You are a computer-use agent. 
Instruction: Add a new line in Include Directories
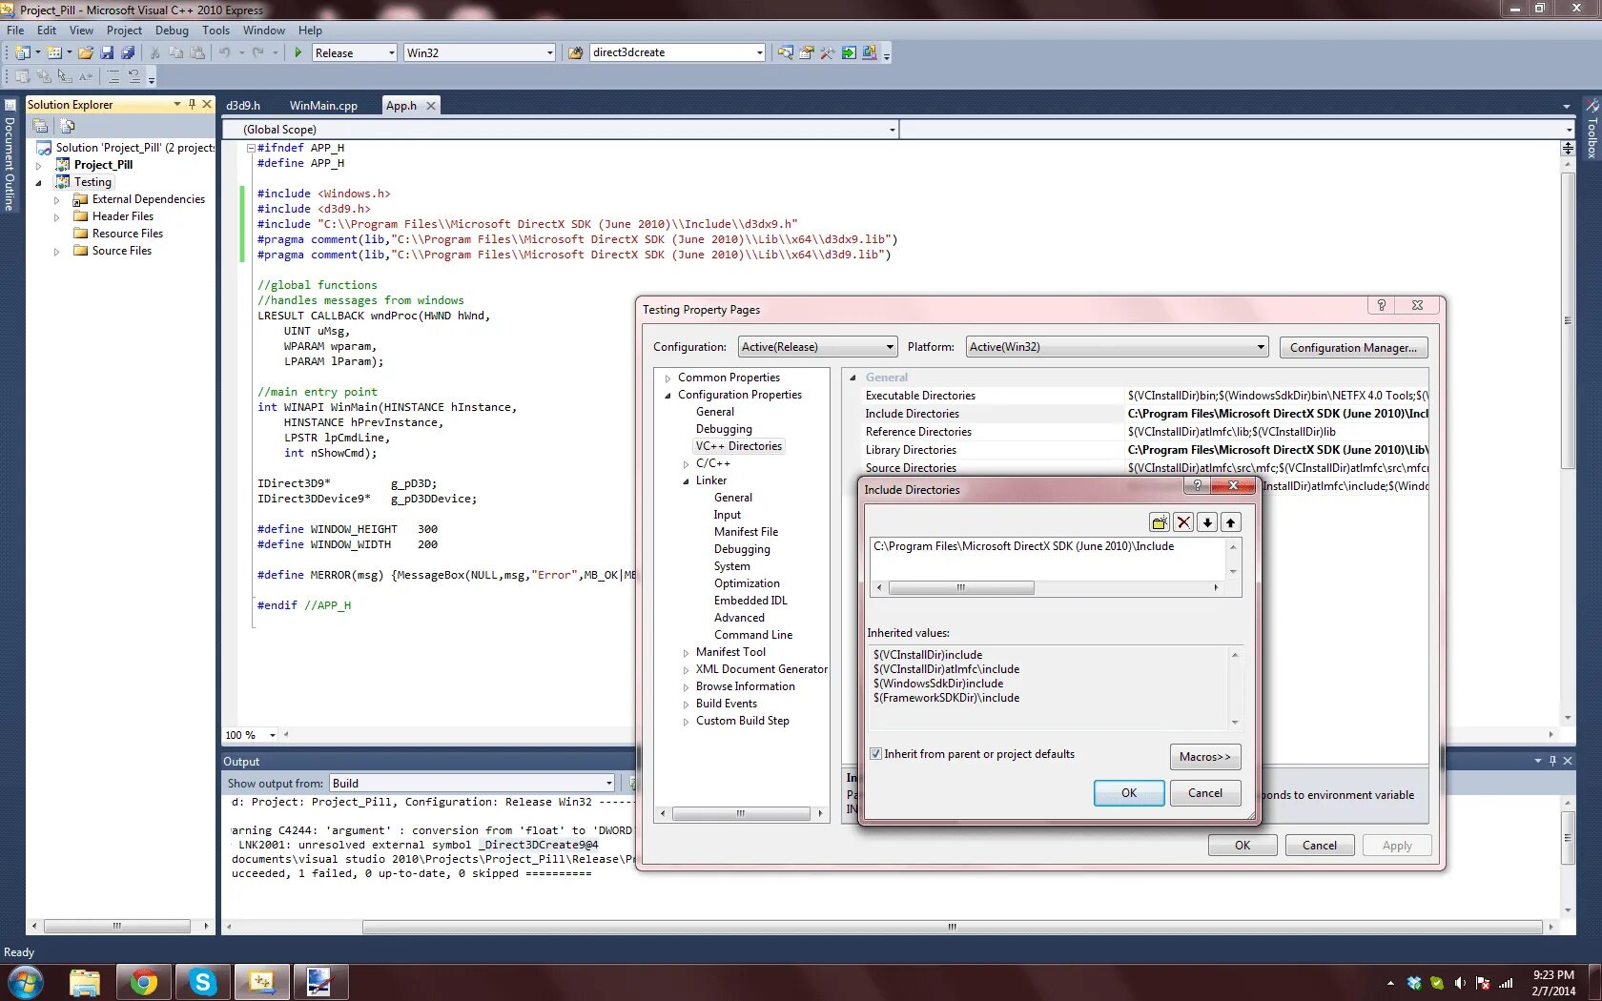pyautogui.click(x=1160, y=522)
